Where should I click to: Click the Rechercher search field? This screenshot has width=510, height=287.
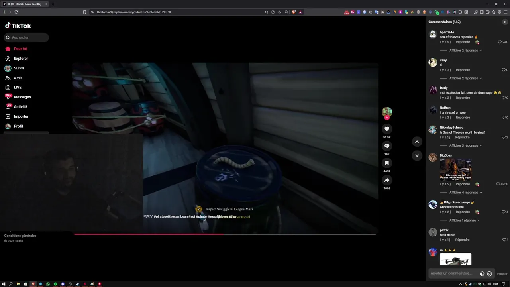pyautogui.click(x=26, y=37)
